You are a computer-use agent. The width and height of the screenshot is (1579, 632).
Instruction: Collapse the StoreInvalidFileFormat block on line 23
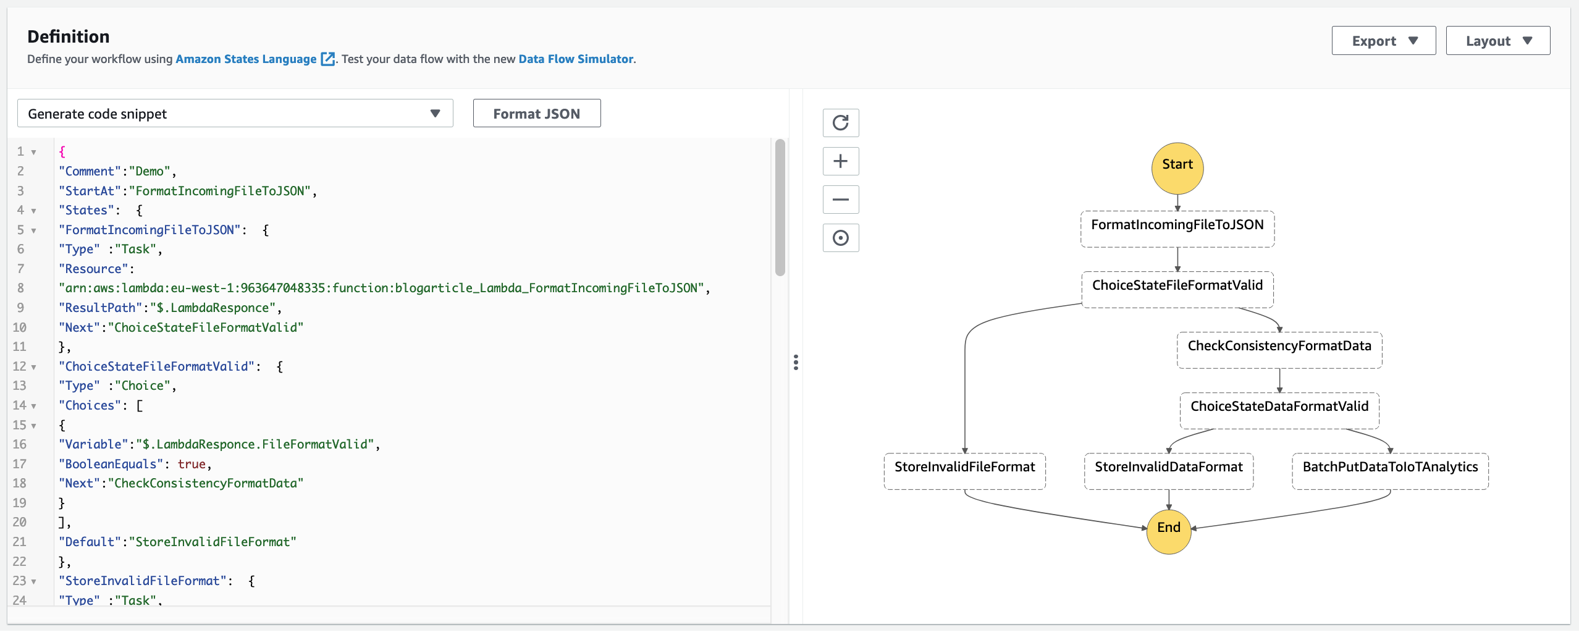[x=33, y=581]
